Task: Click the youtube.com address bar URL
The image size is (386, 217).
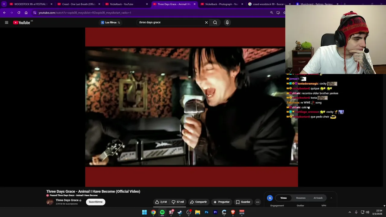Action: coord(85,13)
